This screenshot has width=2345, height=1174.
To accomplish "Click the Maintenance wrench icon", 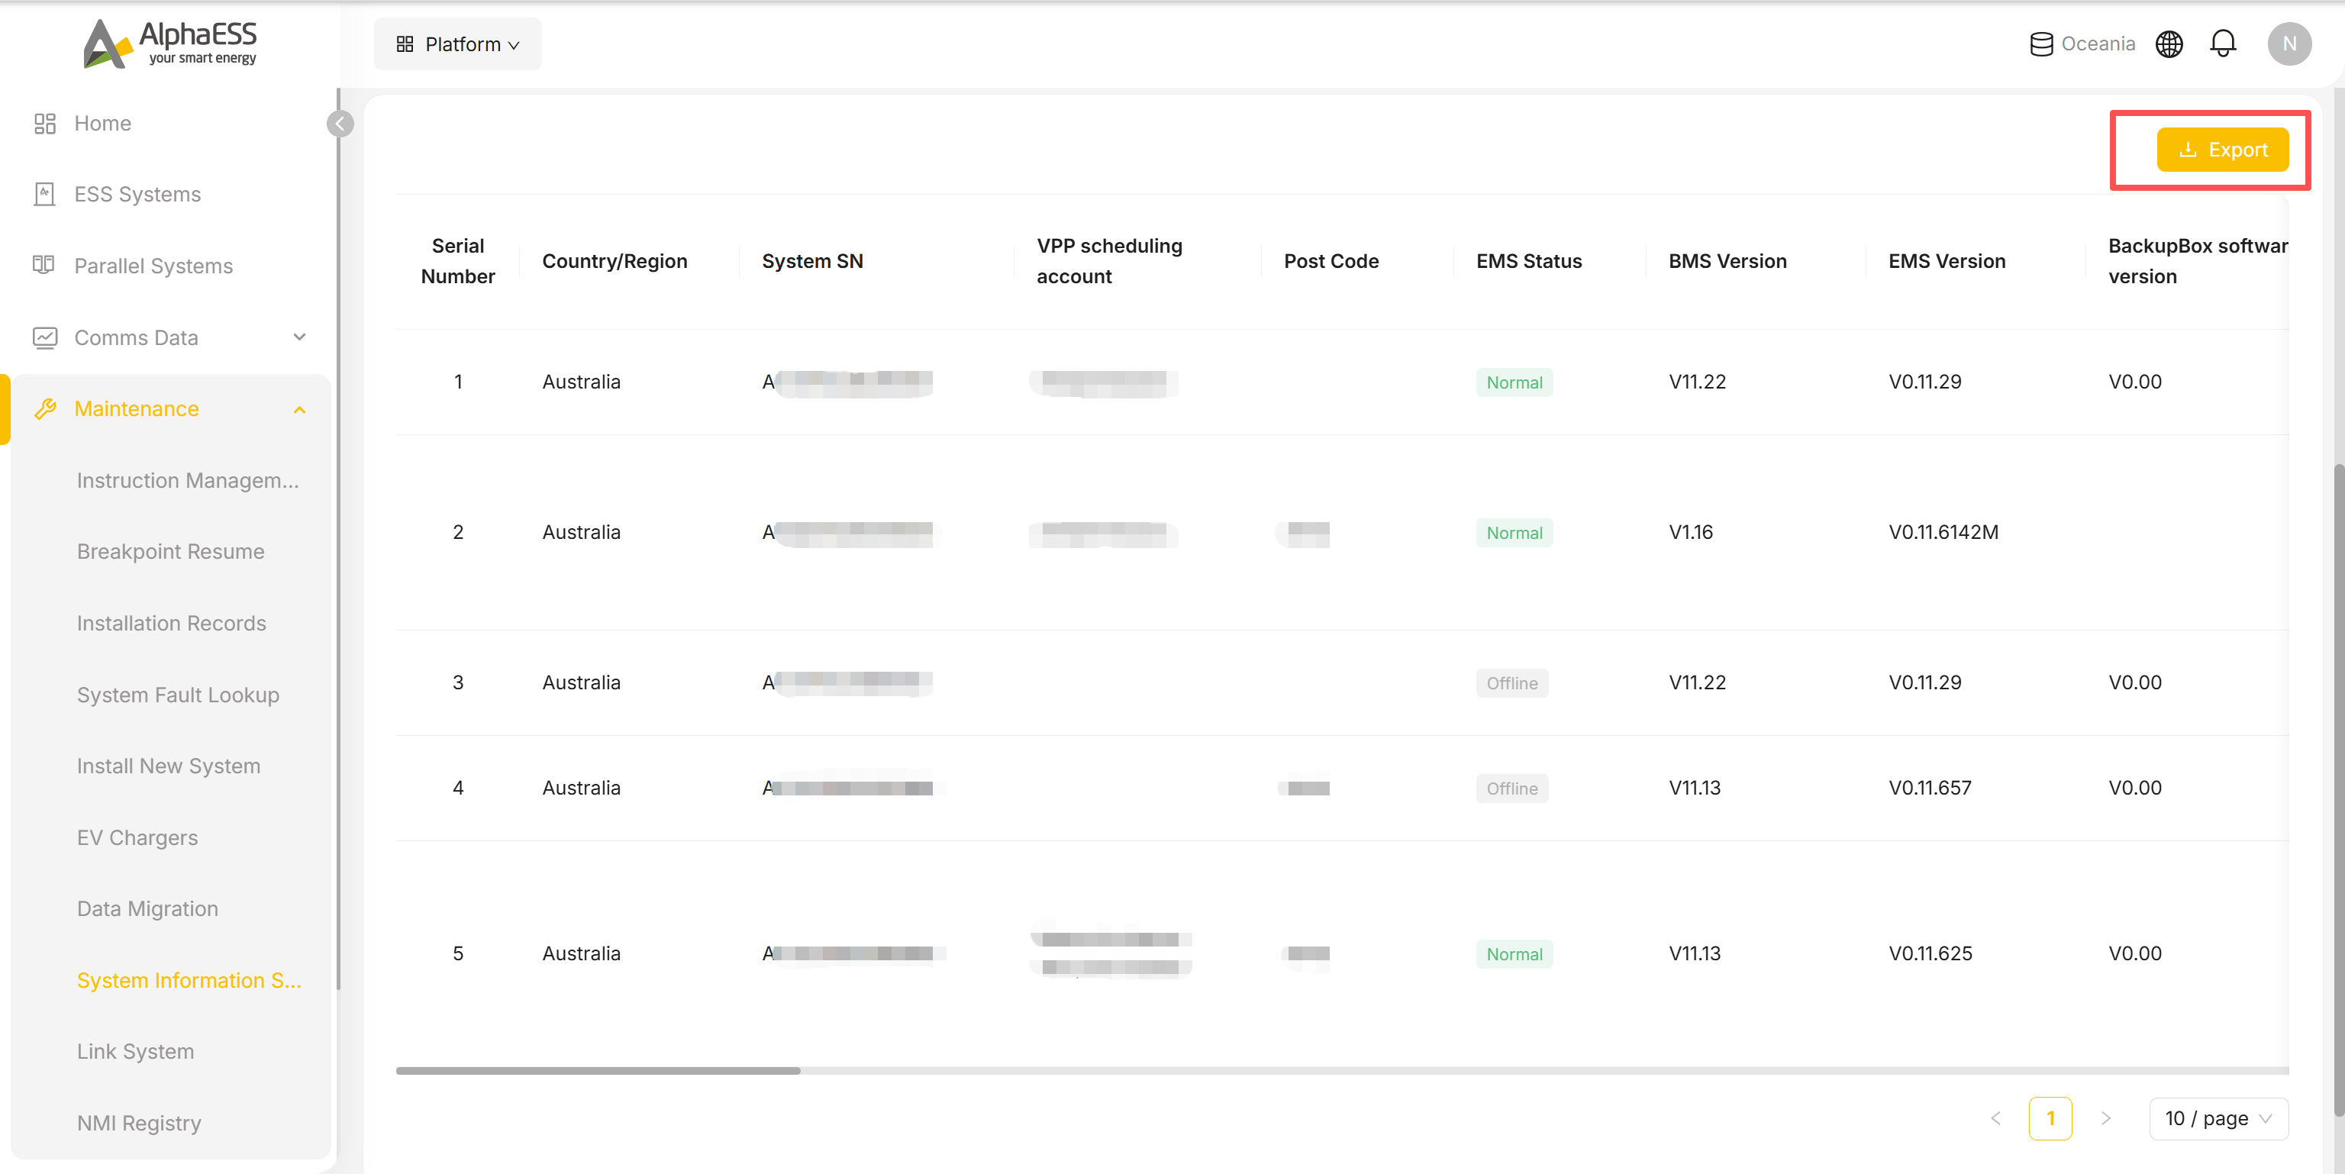I will (44, 410).
